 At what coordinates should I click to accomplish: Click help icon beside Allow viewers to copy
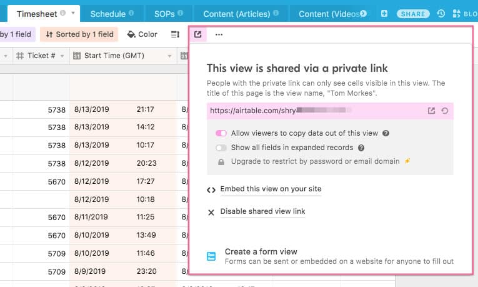(386, 133)
